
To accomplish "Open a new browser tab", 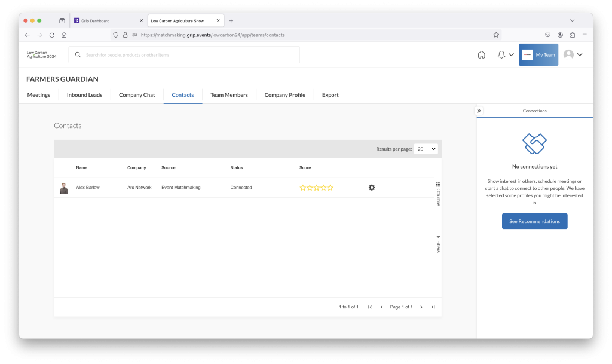I will [x=231, y=21].
